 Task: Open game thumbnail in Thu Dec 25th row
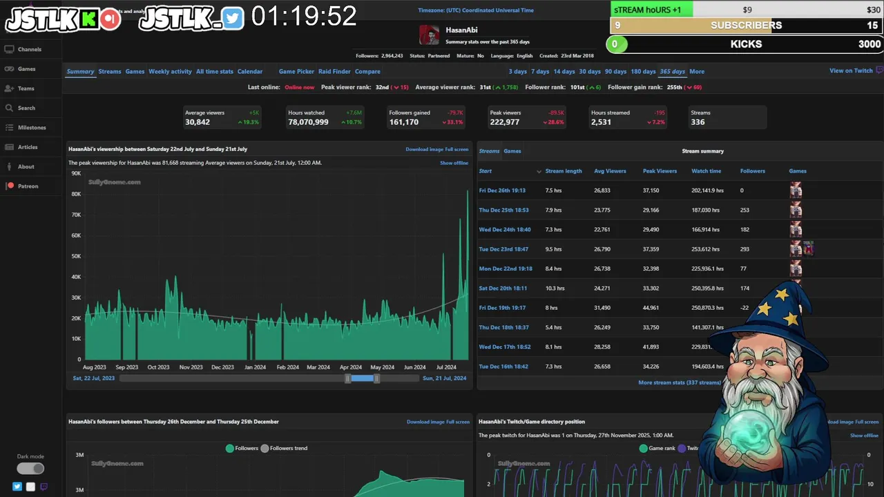click(796, 210)
